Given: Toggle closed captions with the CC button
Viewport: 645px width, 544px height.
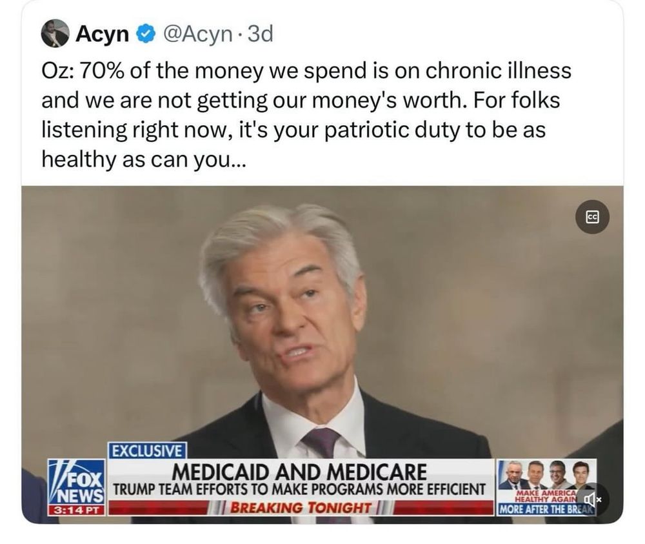Looking at the screenshot, I should point(592,217).
